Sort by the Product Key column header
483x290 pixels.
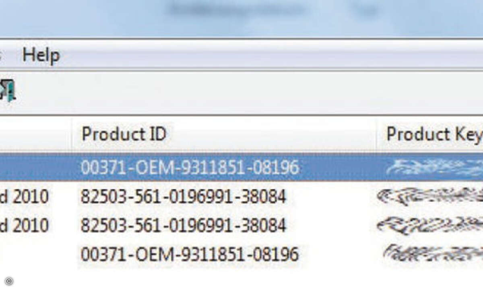(x=434, y=135)
